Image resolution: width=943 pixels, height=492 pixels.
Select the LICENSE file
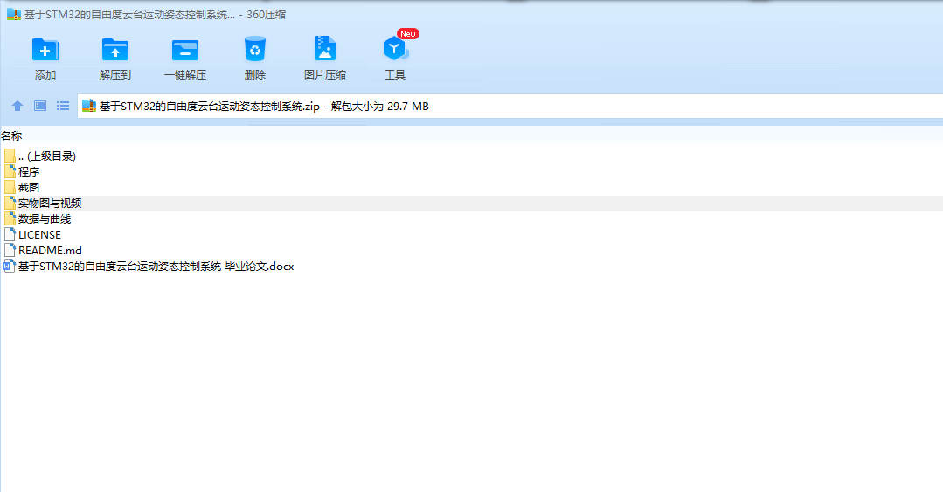coord(472,234)
